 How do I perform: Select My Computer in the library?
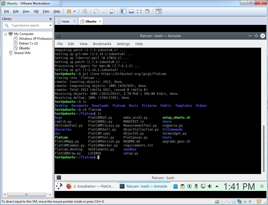(x=24, y=34)
